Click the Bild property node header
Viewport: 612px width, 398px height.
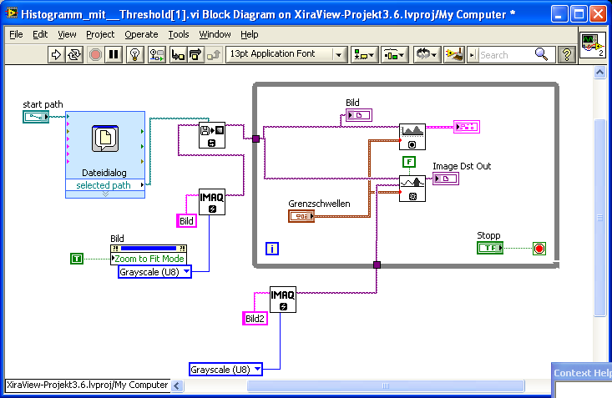149,249
